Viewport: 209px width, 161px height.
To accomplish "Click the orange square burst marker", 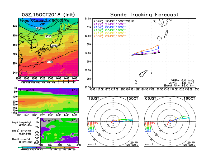I will pos(141,51).
